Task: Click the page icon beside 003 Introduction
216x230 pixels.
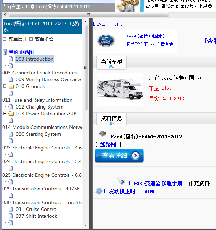Action: coord(10,59)
